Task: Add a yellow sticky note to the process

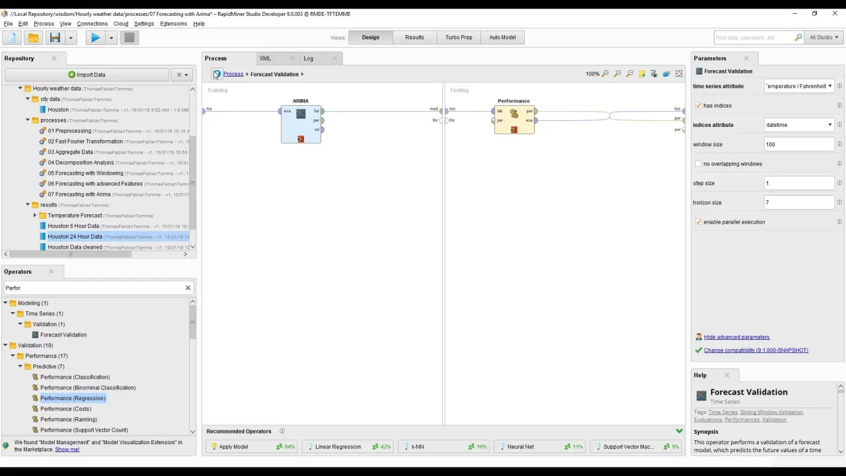Action: pos(642,74)
